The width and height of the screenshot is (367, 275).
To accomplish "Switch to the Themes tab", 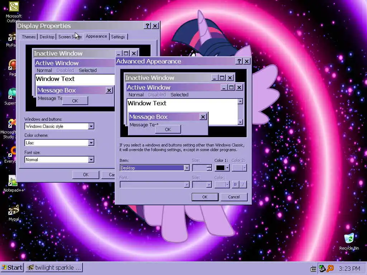I will (29, 37).
